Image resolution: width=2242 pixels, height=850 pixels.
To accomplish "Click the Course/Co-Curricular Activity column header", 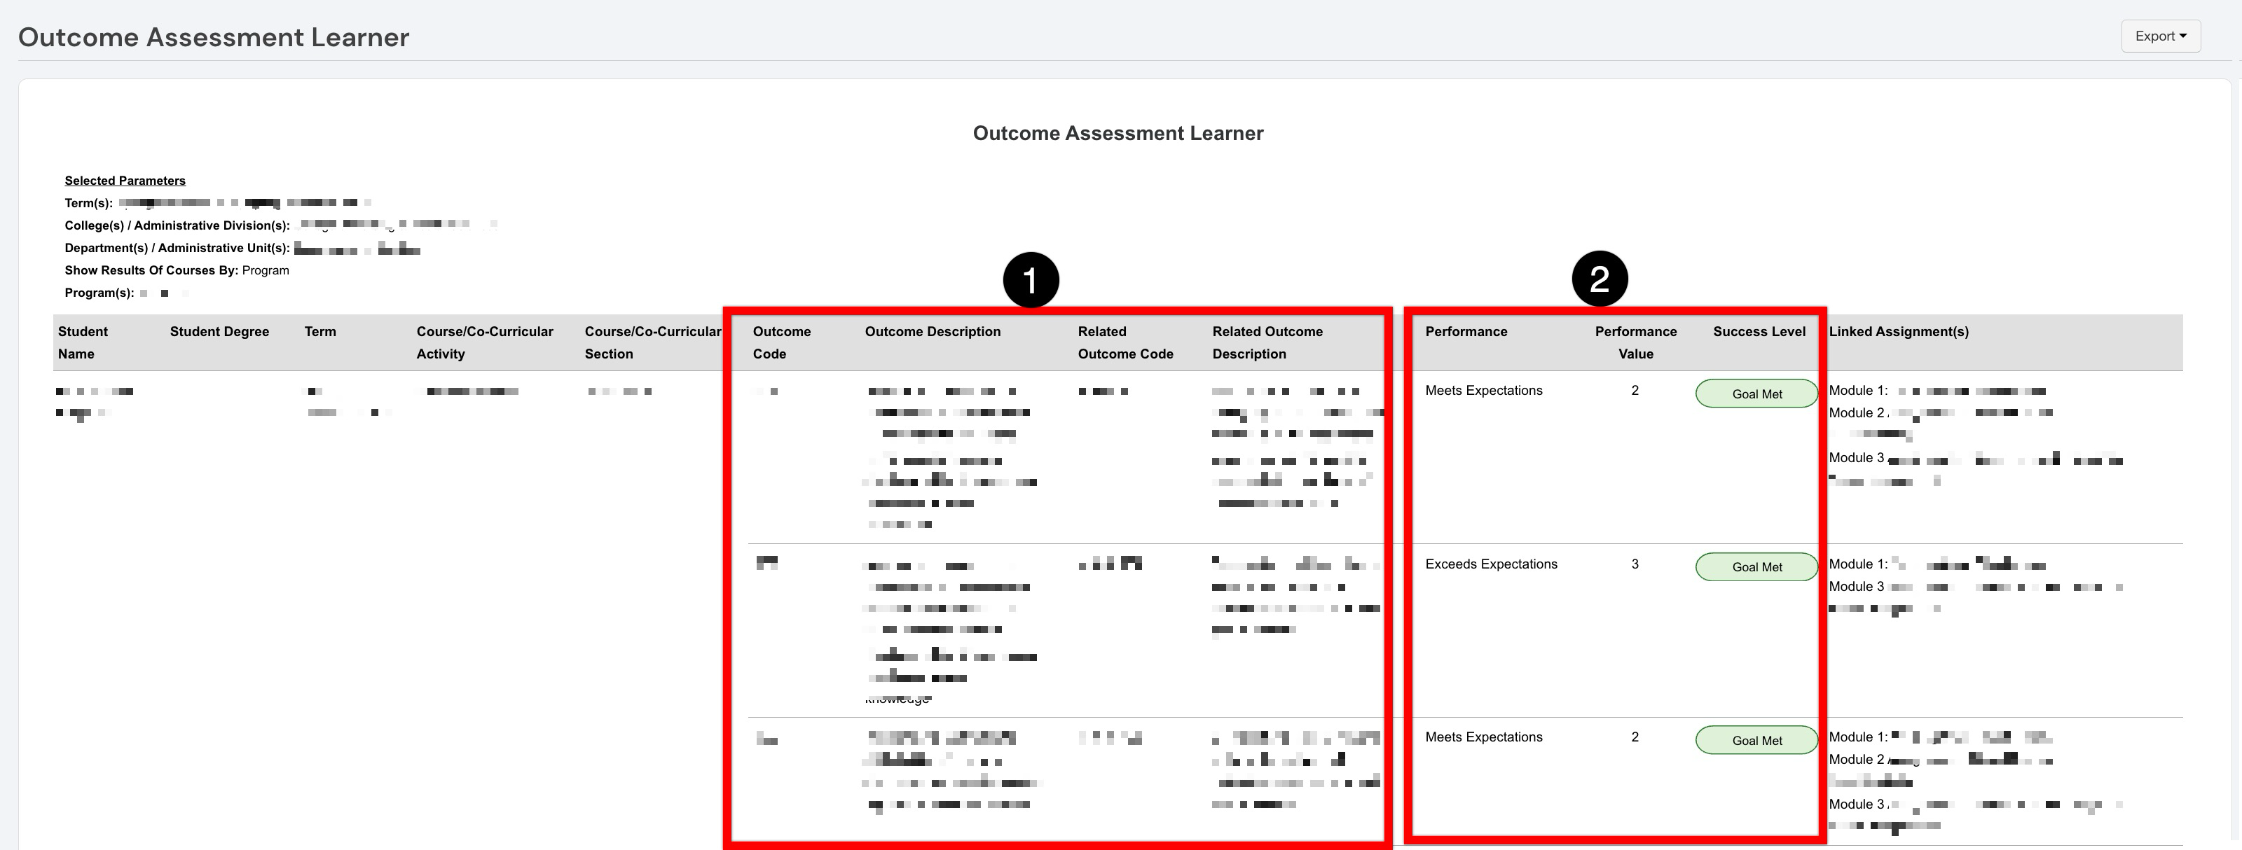I will tap(485, 343).
